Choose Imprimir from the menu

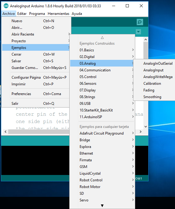coord(36,84)
